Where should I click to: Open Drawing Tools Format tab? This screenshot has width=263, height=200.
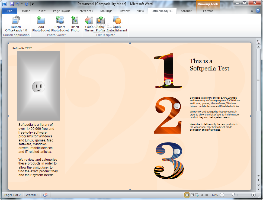[x=208, y=11]
